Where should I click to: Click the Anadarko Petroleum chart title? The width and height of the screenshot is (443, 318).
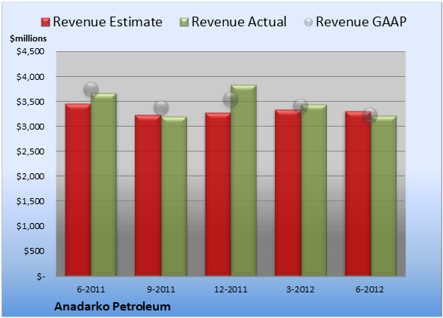click(x=112, y=307)
